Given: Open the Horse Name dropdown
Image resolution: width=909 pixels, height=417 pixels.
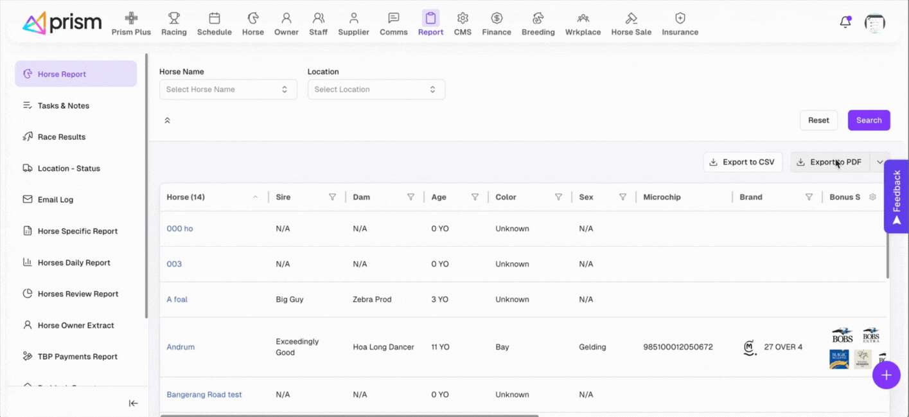Looking at the screenshot, I should tap(228, 89).
